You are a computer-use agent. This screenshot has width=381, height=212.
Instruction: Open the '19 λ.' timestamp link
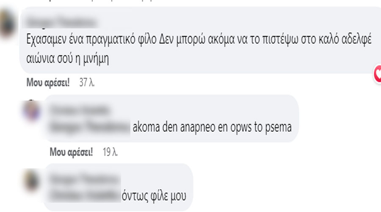tap(110, 152)
